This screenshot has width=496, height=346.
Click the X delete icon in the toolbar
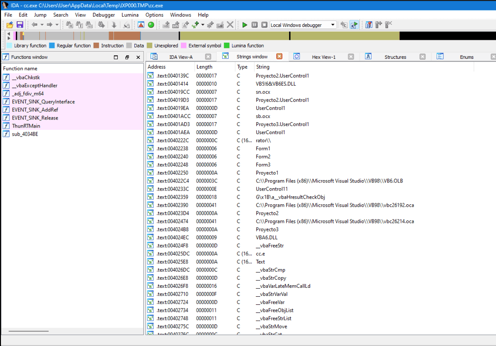pos(230,25)
